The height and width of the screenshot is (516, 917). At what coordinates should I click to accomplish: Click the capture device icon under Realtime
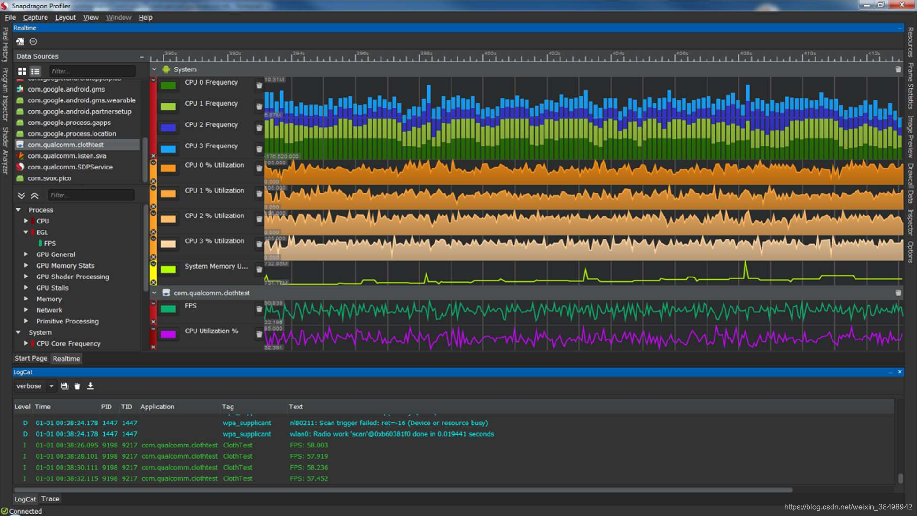point(20,41)
